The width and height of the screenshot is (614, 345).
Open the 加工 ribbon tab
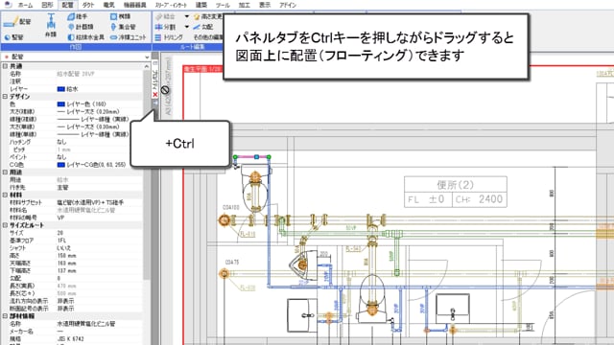point(245,5)
